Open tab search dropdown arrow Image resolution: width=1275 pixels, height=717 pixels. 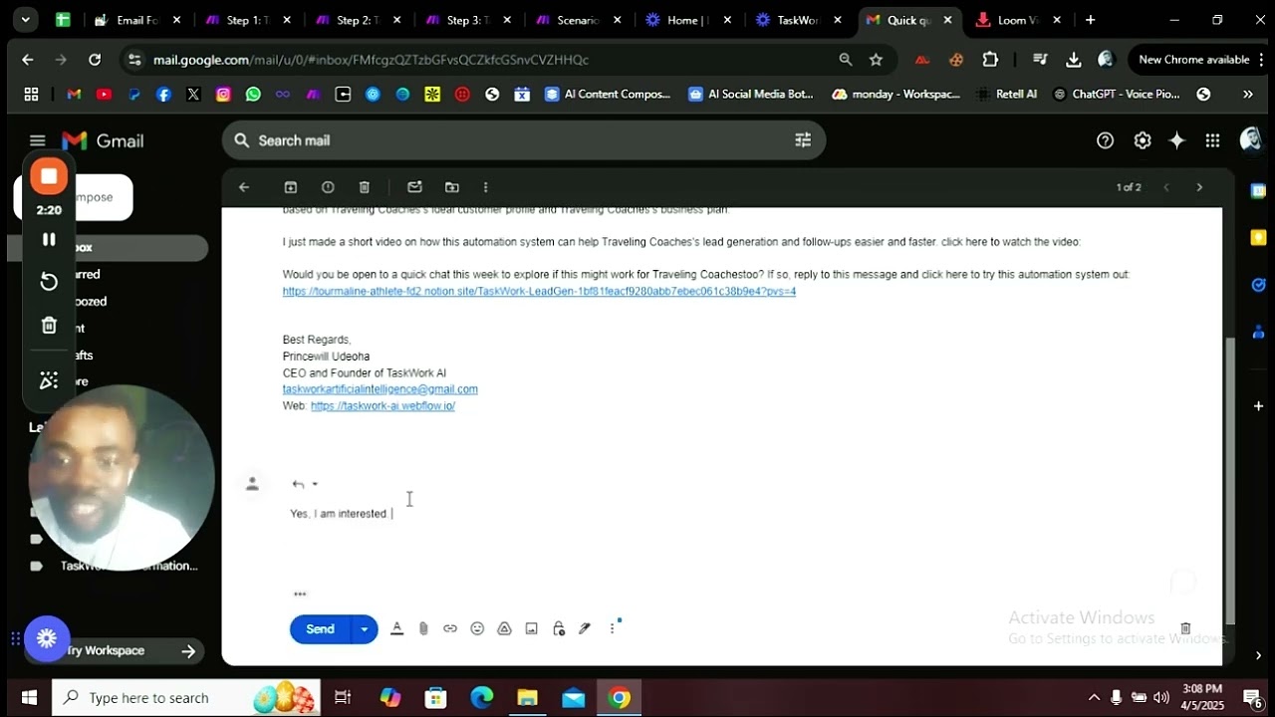(25, 20)
